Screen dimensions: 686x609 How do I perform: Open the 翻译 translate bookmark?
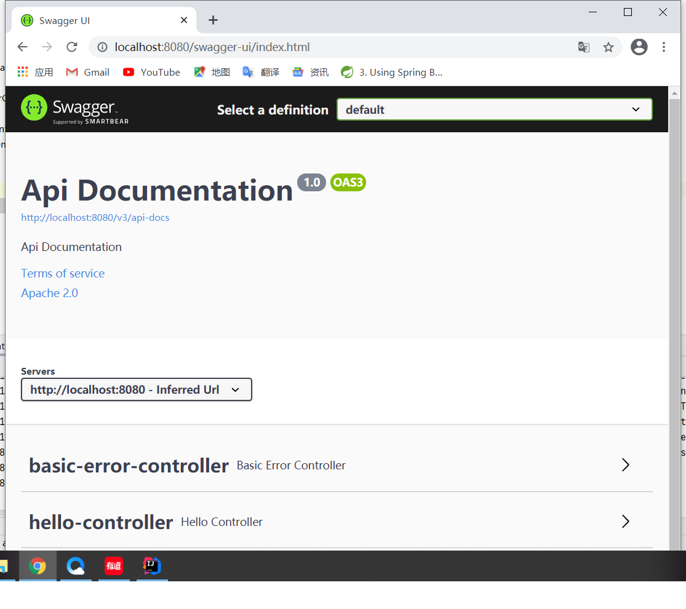pos(261,72)
